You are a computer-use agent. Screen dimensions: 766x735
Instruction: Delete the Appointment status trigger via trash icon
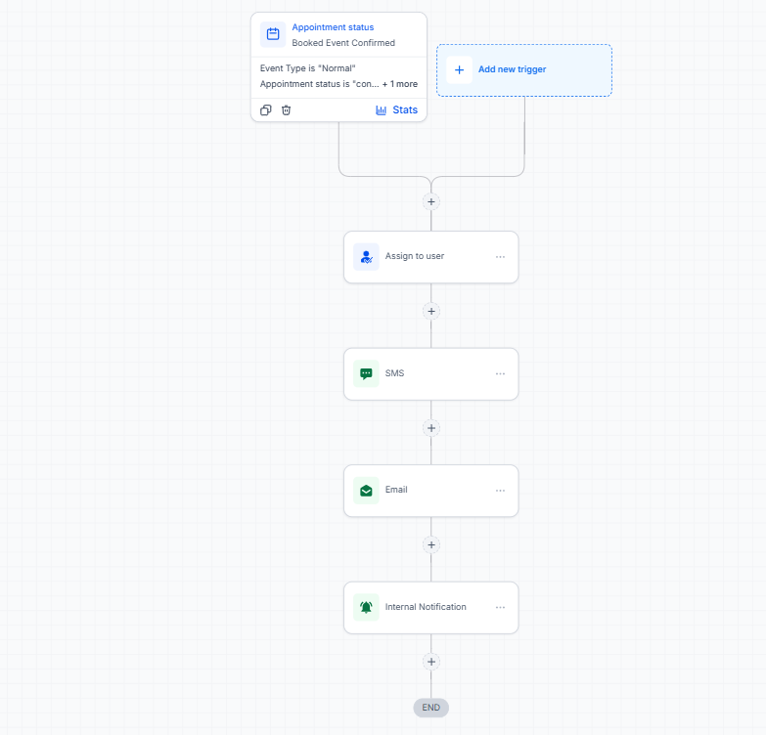[x=287, y=110]
